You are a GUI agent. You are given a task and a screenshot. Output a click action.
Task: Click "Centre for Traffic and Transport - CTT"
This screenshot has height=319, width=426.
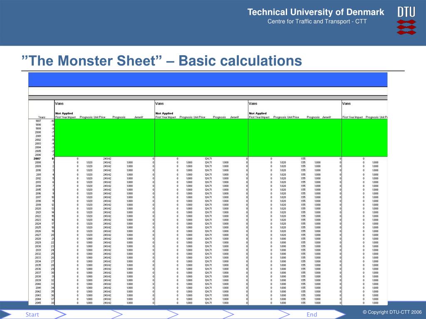tap(317, 22)
